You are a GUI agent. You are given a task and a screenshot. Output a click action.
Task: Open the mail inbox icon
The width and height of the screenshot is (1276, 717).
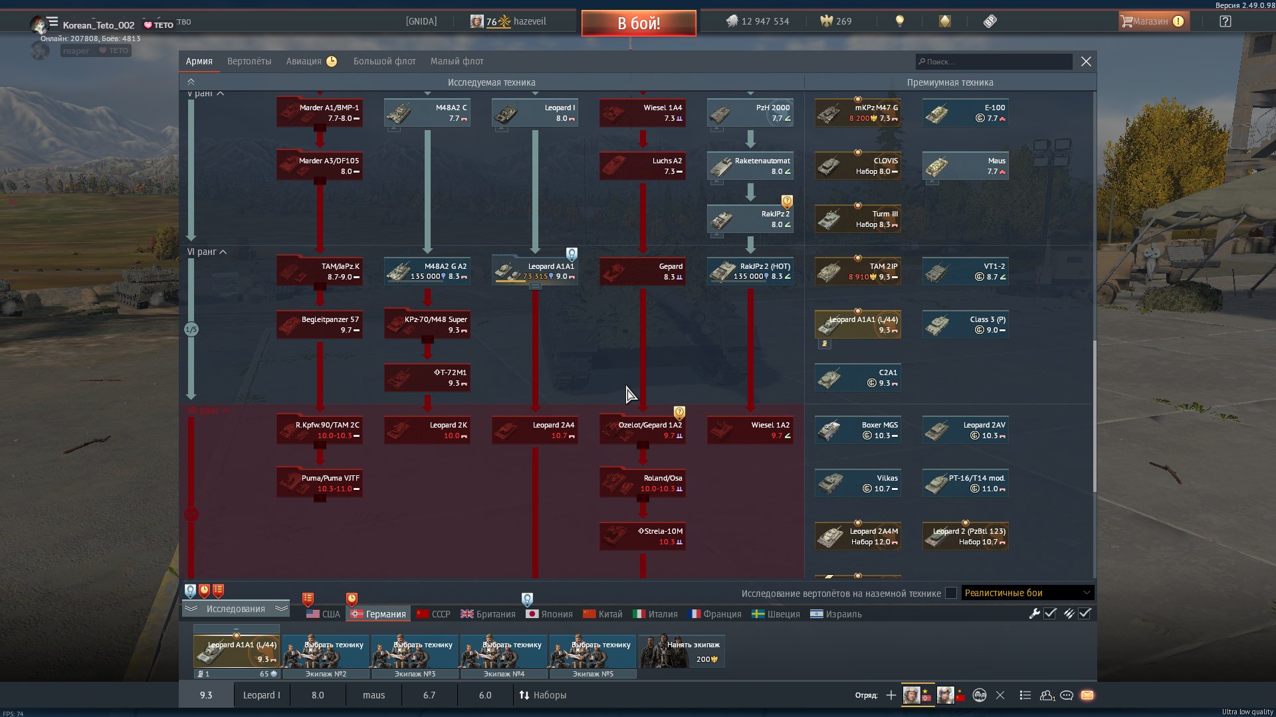(x=1087, y=695)
